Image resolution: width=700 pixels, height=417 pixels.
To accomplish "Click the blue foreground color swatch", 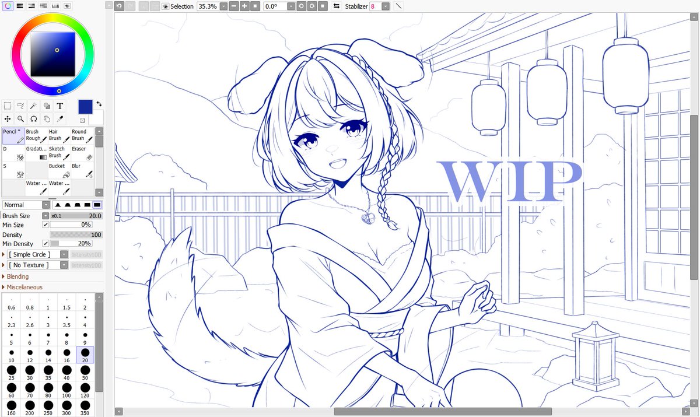I will (85, 107).
